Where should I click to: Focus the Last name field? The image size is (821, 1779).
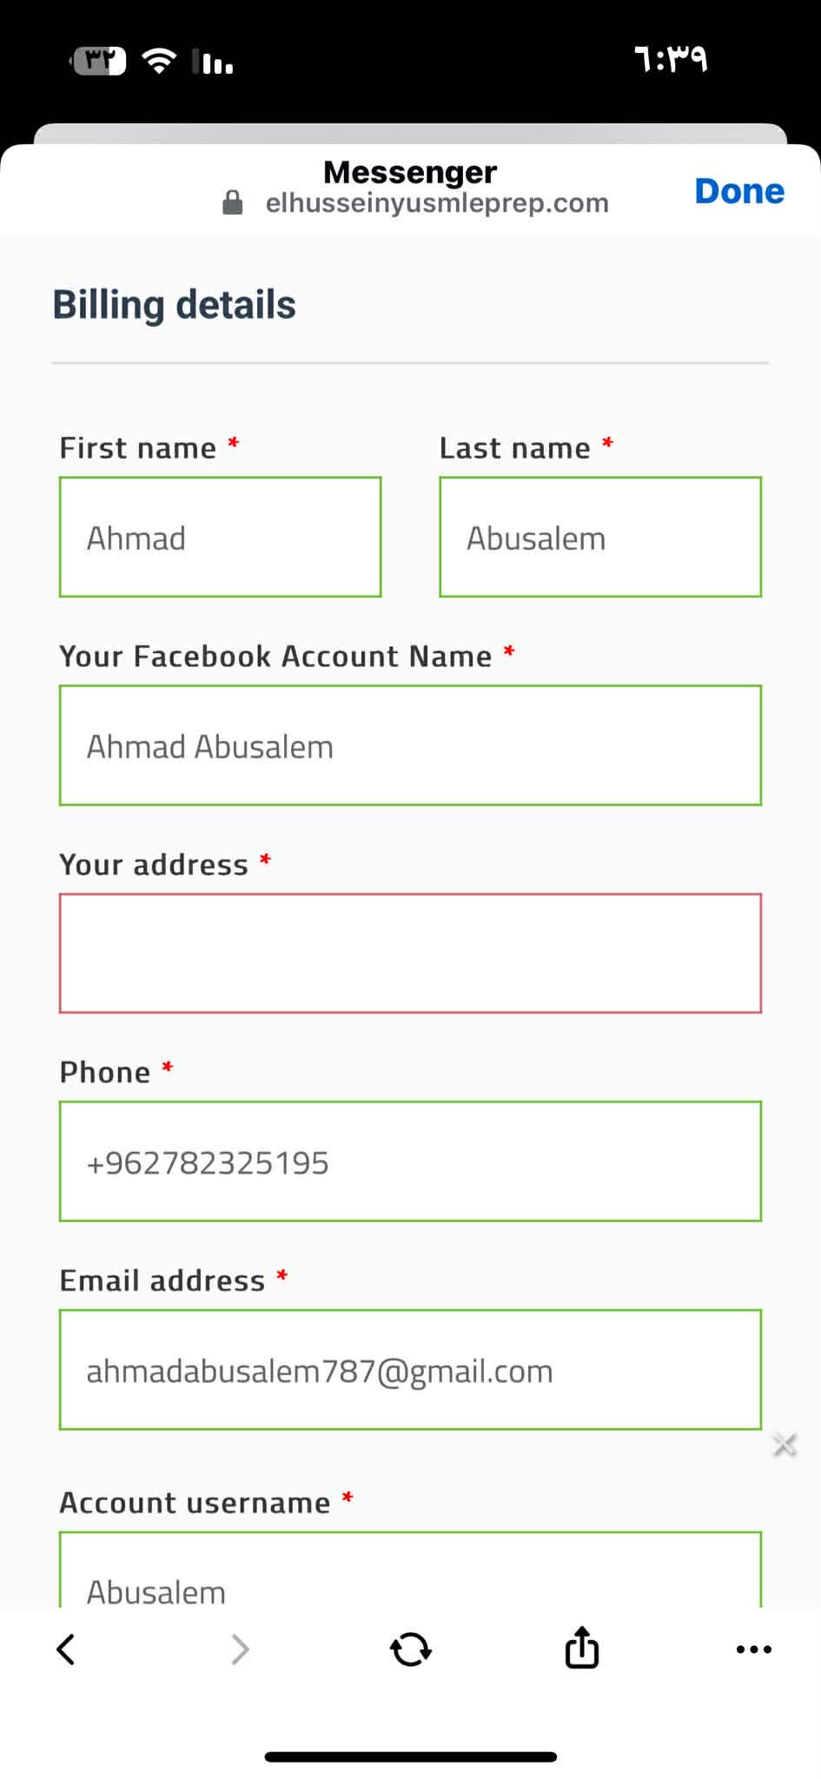pos(600,537)
